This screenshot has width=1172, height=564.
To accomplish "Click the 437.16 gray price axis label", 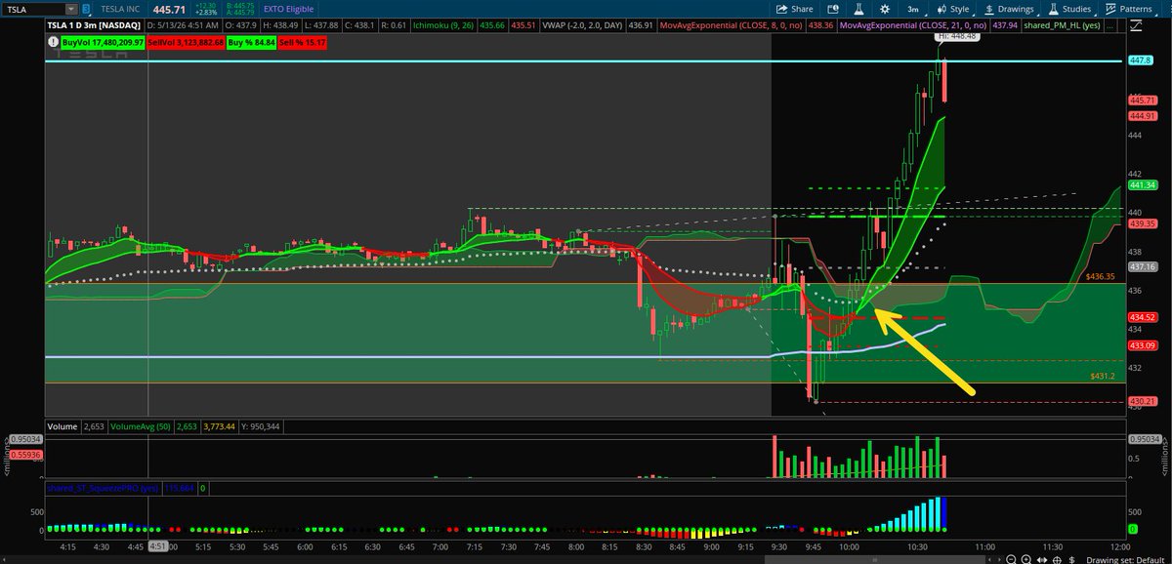I will coord(1142,265).
